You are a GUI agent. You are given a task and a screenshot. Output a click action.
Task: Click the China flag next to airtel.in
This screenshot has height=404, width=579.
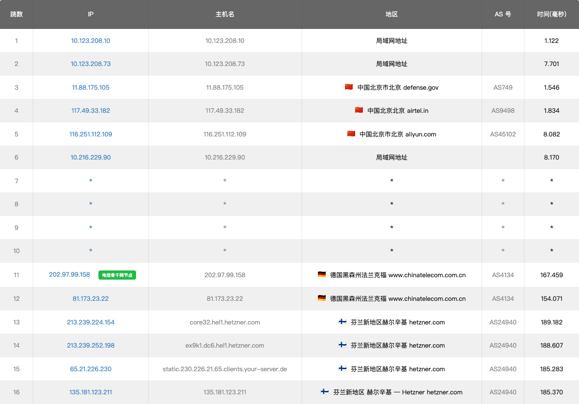pos(358,110)
